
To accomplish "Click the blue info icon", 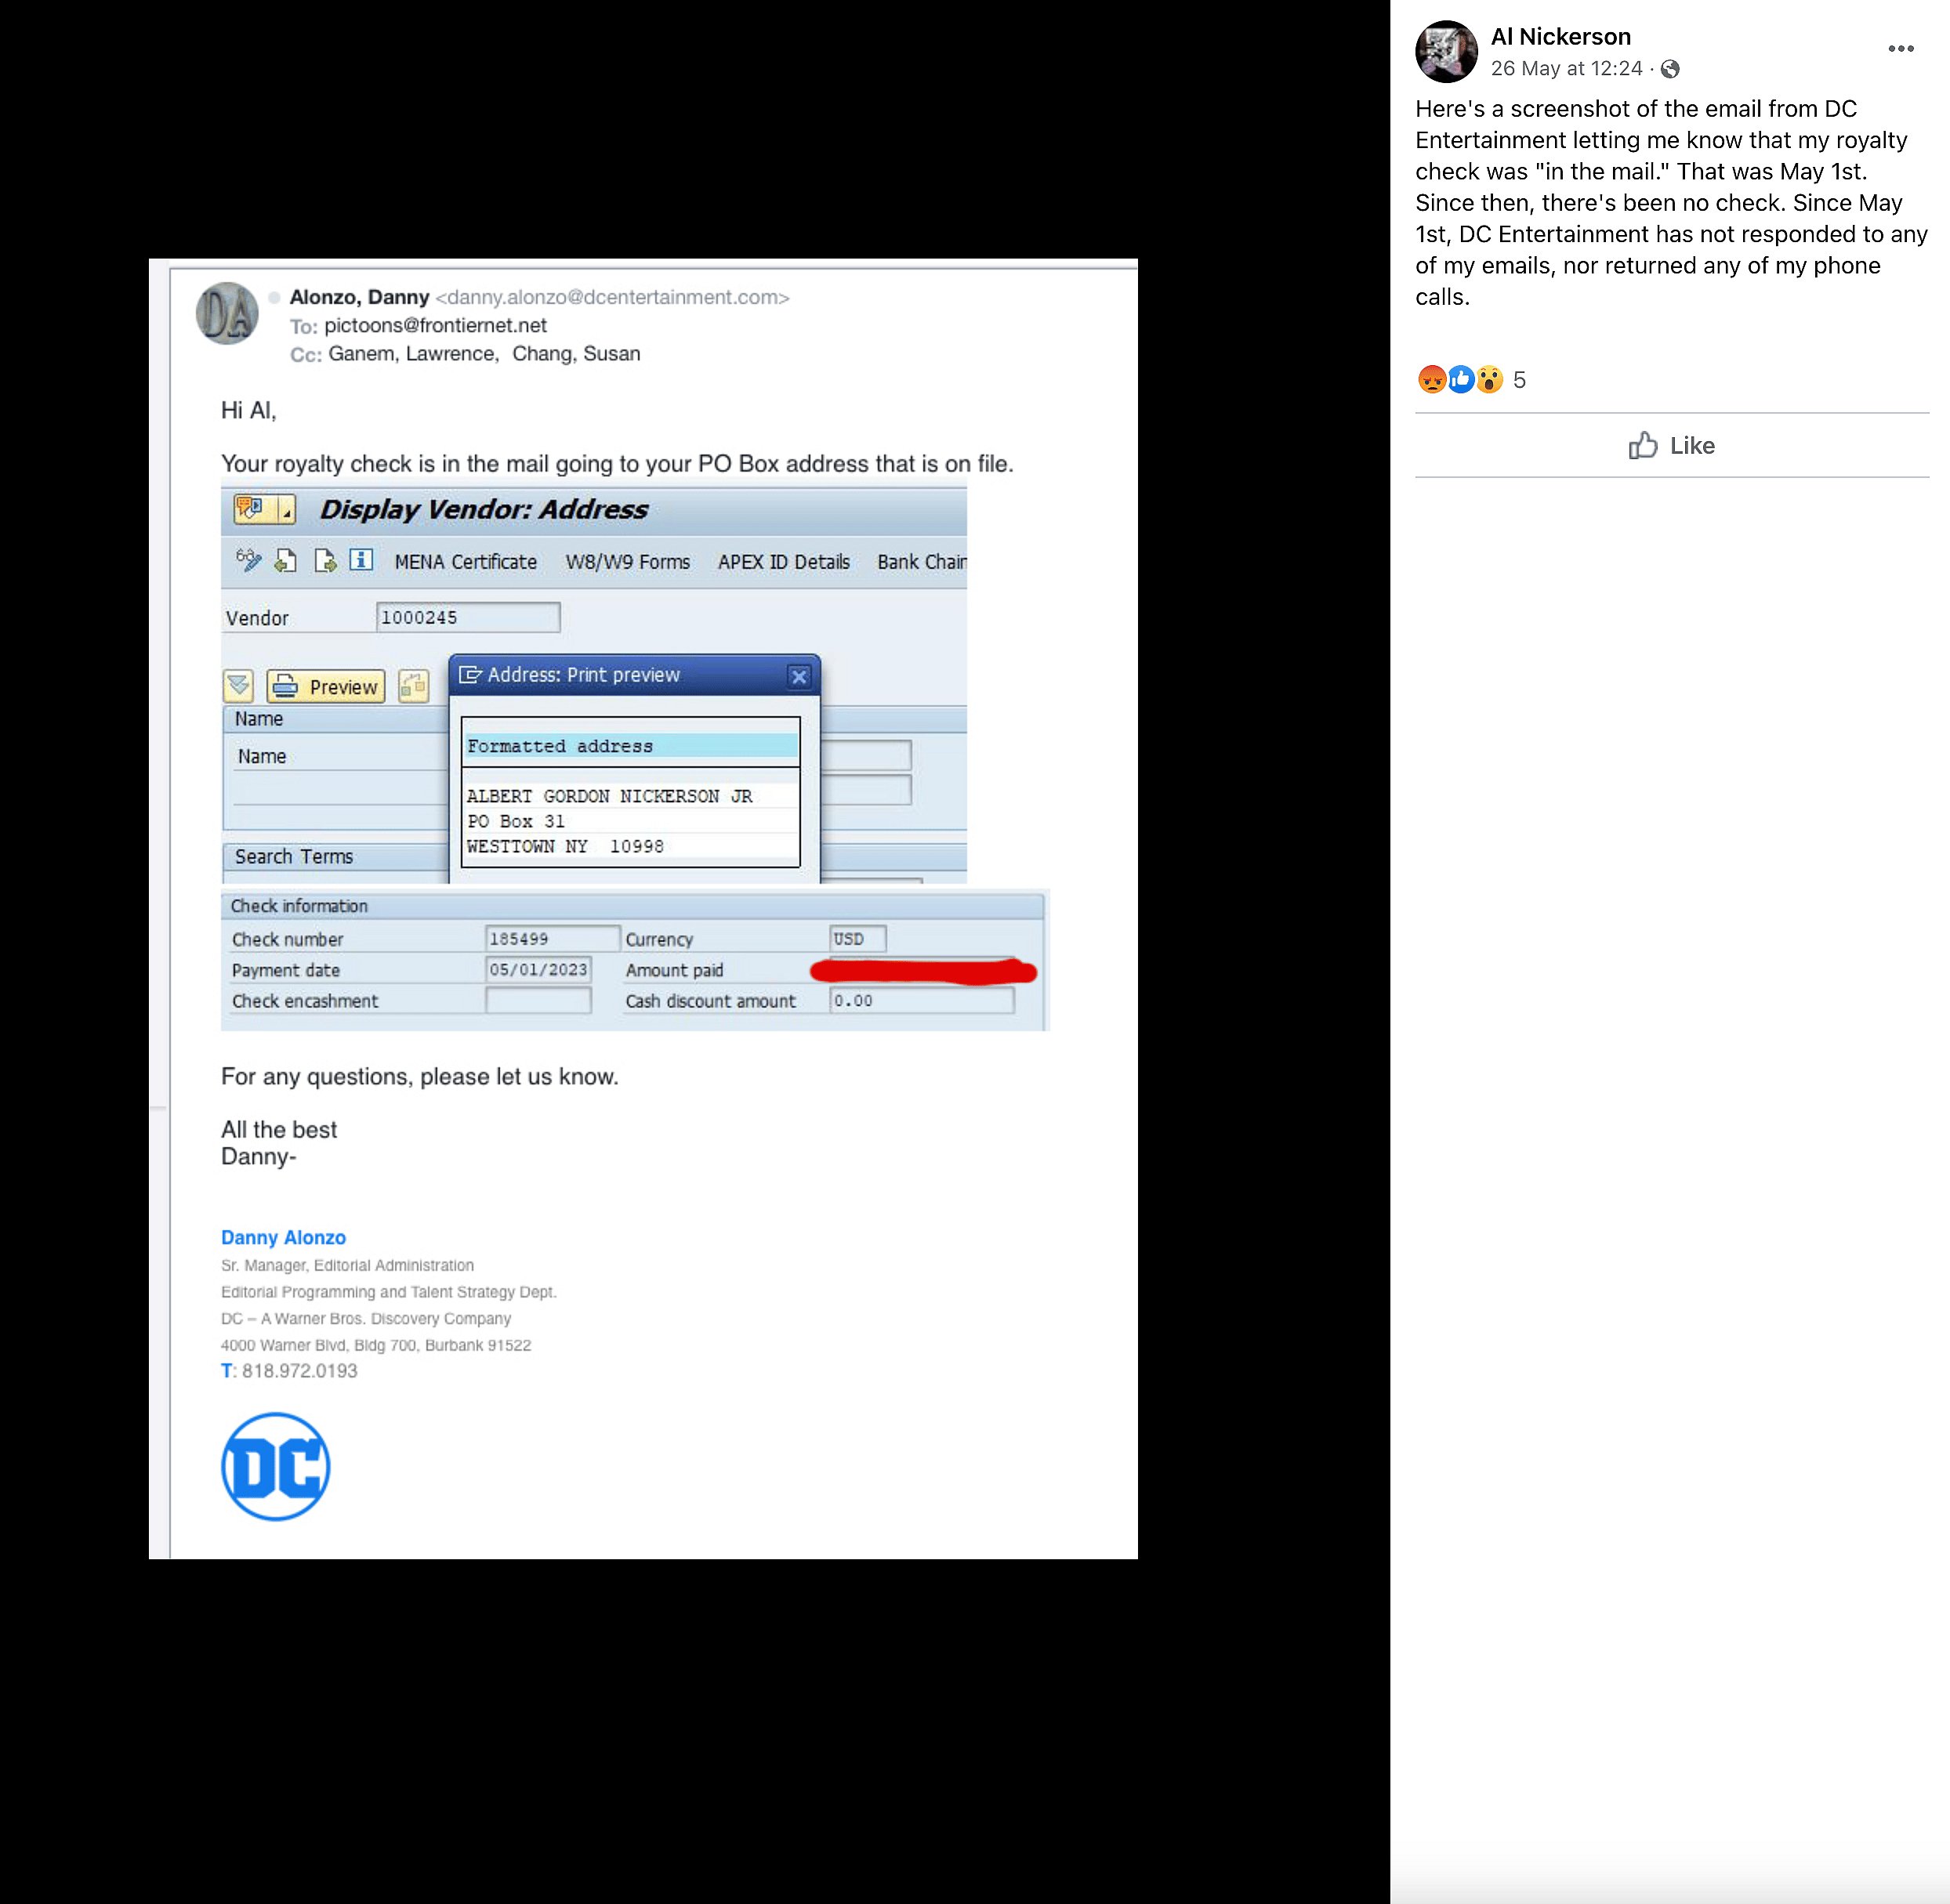I will click(361, 560).
